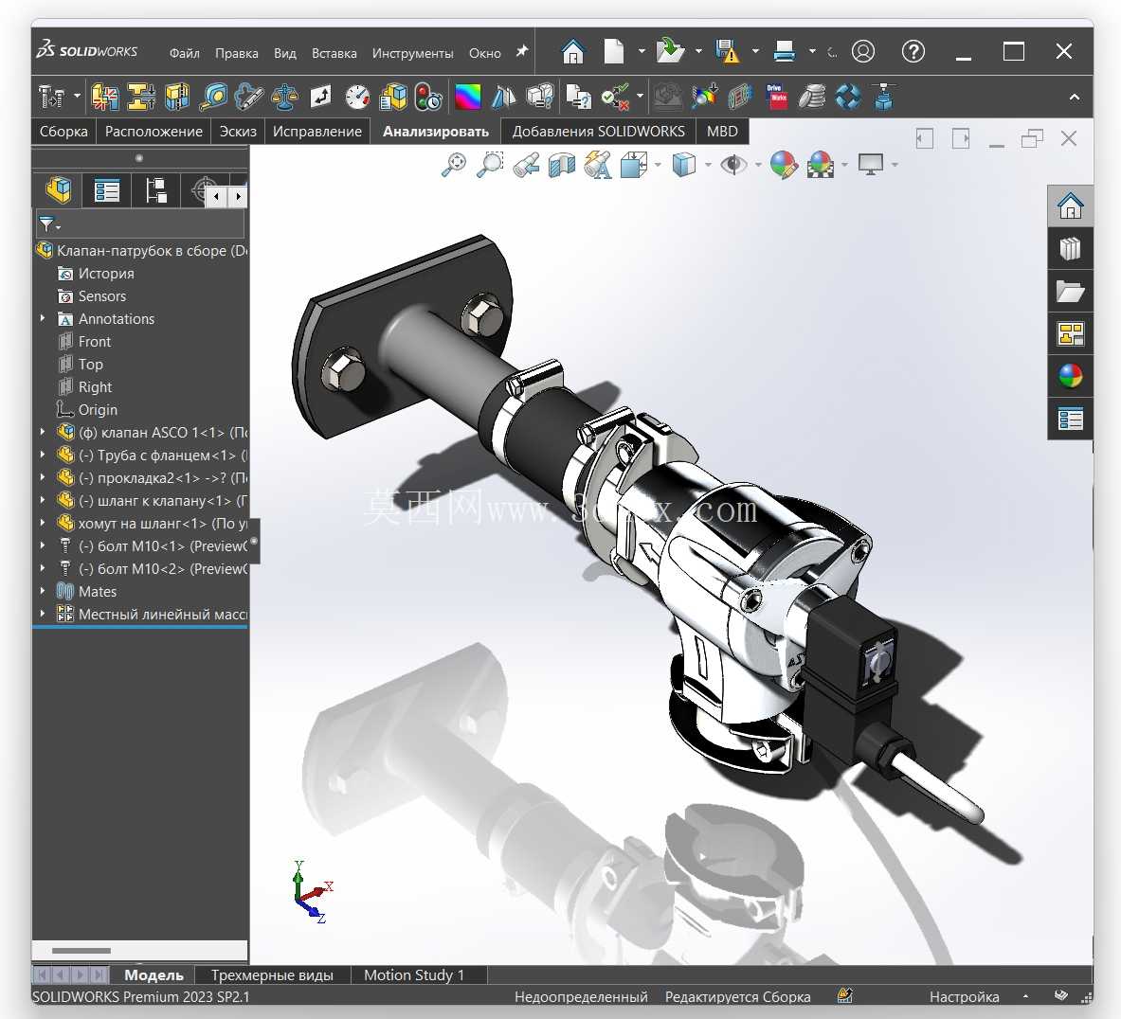Open Design Library in task pane
1121x1019 pixels.
pos(1070,249)
